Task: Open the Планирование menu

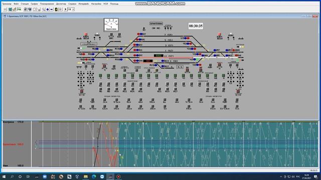Action: 47,3
